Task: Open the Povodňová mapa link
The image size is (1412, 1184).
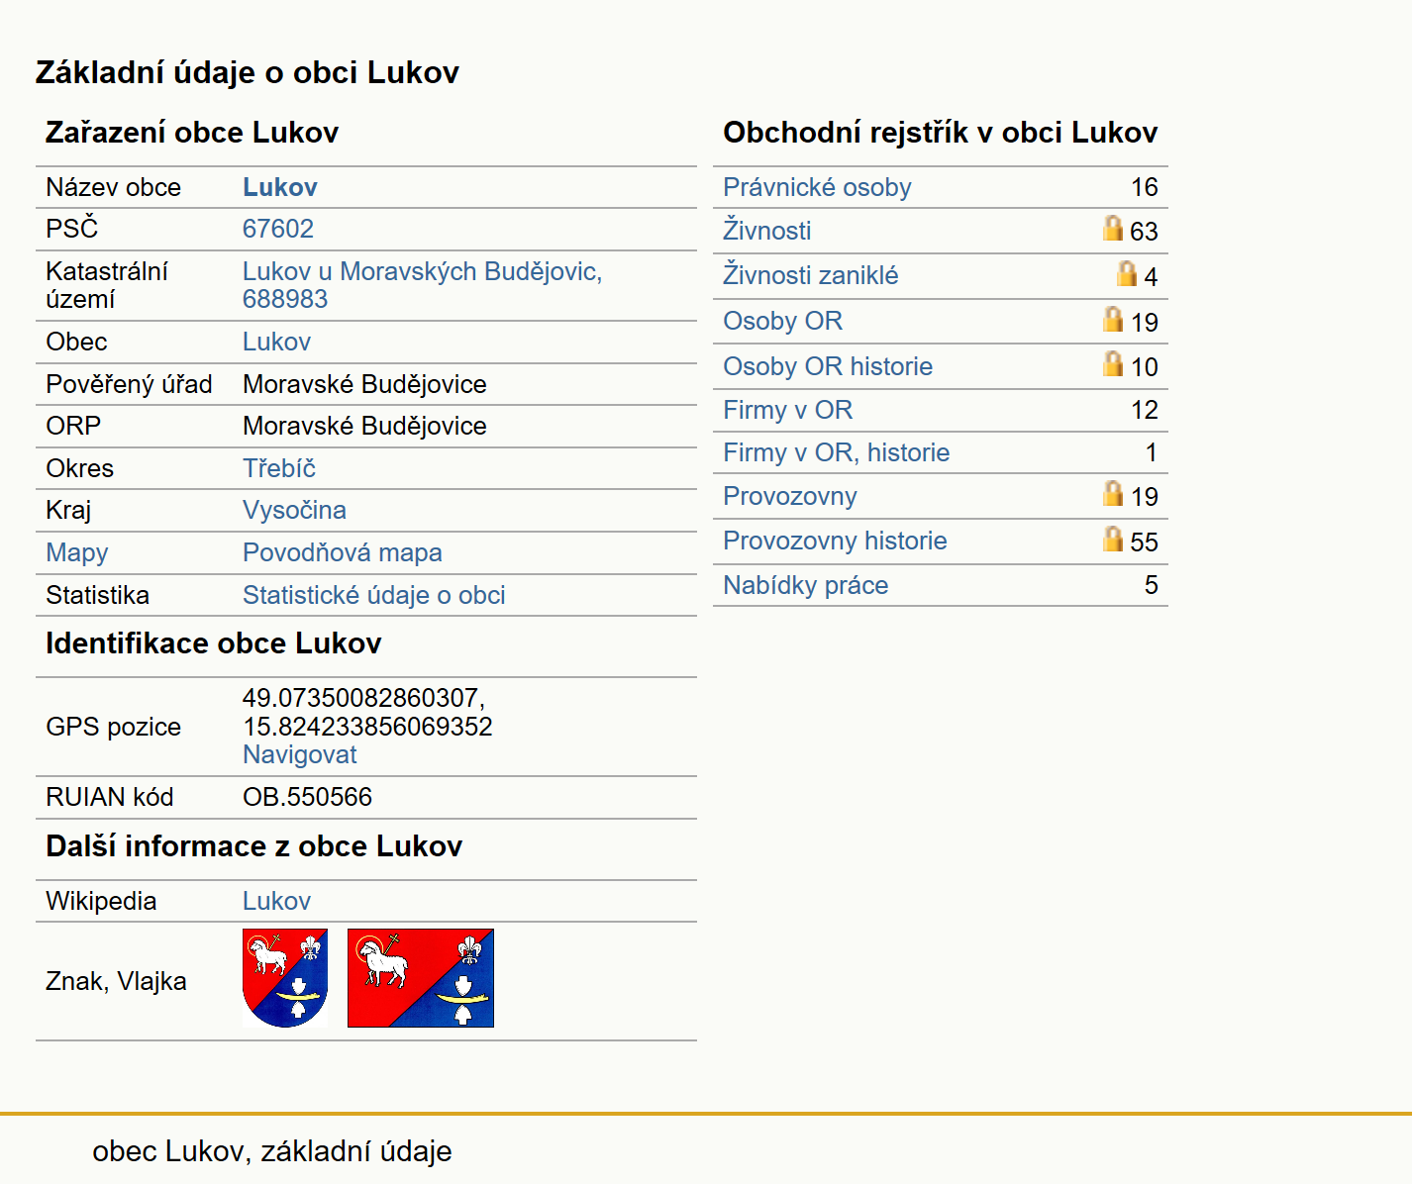Action: pos(343,552)
